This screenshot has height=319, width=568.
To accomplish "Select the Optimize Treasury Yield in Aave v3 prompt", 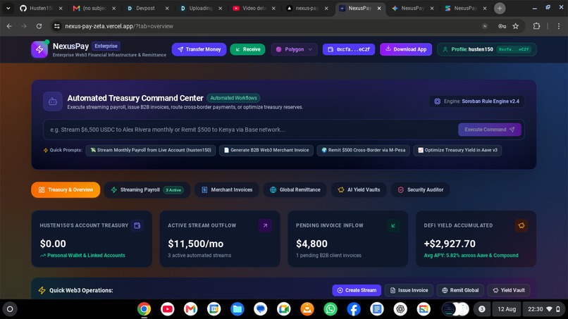I will click(x=457, y=150).
